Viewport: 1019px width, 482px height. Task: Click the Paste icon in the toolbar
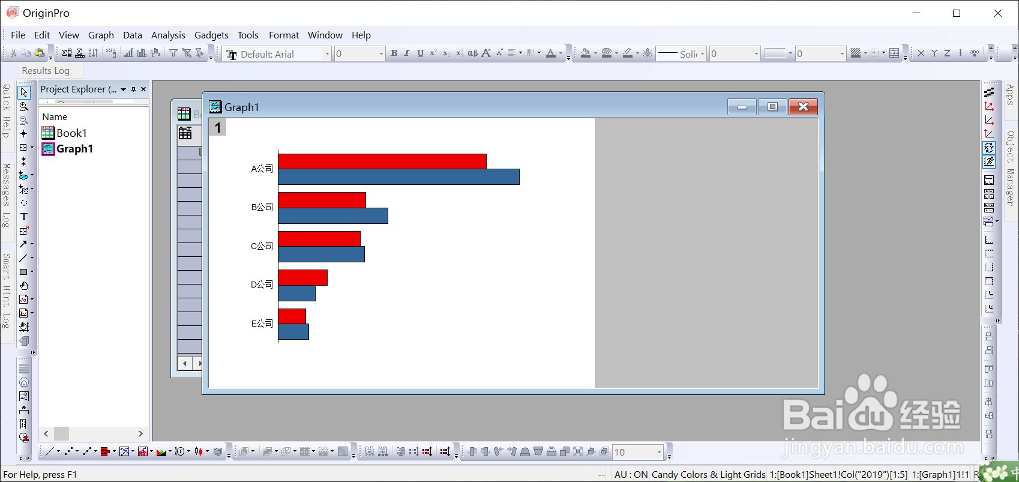[x=40, y=53]
